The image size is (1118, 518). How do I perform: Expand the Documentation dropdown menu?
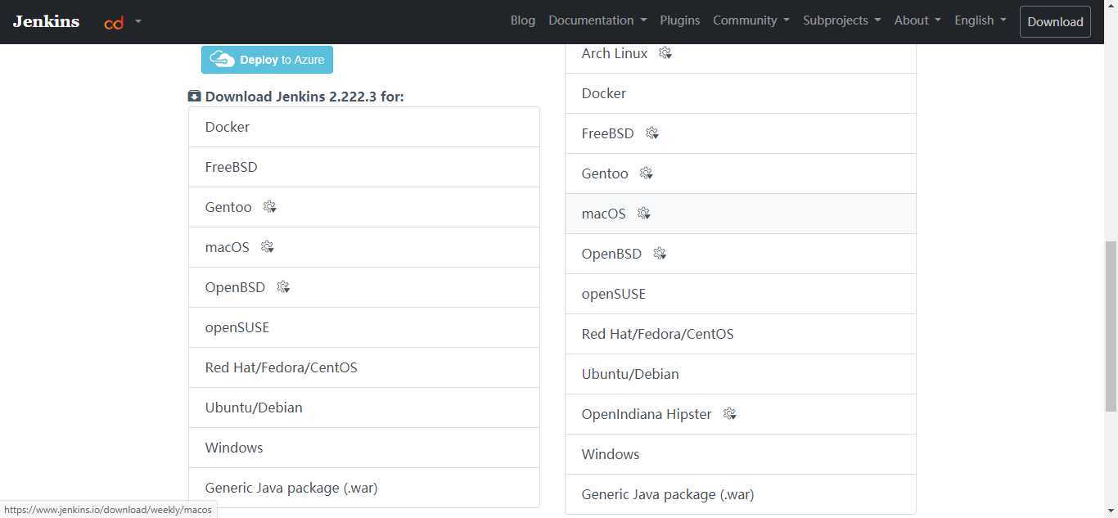pos(597,20)
